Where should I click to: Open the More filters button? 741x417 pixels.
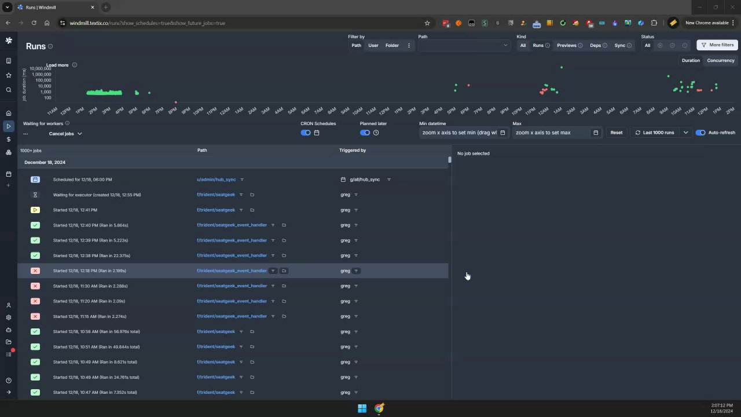717,45
